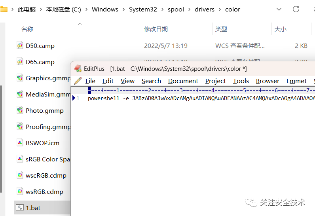
Task: Click the 2 KB size of D50.camp
Action: 301,46
